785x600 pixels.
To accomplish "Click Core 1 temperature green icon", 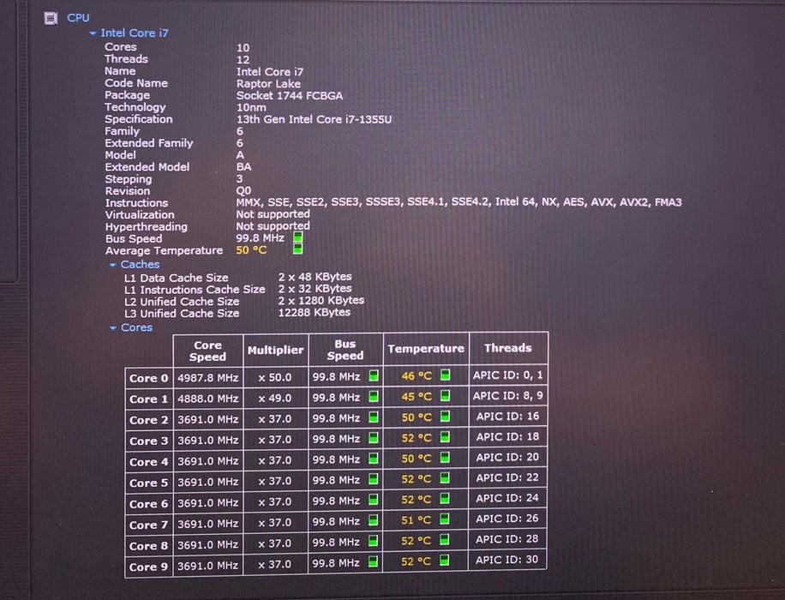I will [x=445, y=396].
